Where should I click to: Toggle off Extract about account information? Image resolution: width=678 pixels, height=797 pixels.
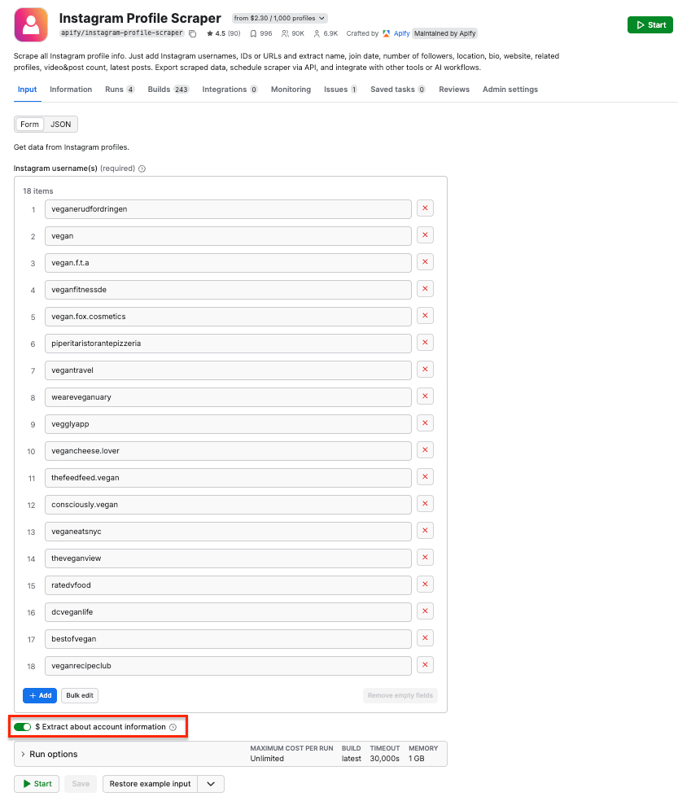click(22, 726)
